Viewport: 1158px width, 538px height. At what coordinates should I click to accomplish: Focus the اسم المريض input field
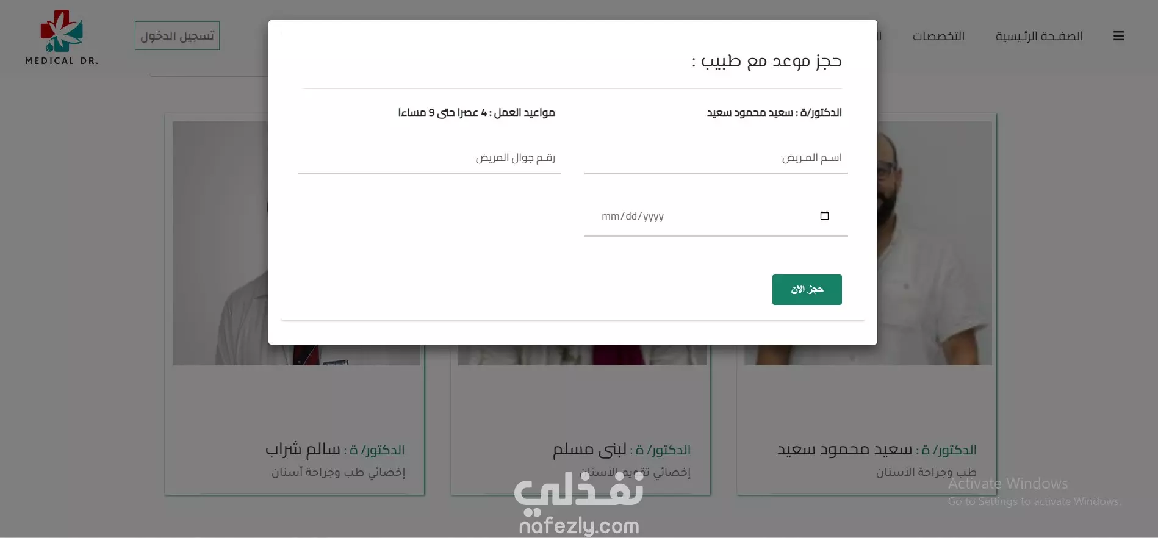(716, 158)
